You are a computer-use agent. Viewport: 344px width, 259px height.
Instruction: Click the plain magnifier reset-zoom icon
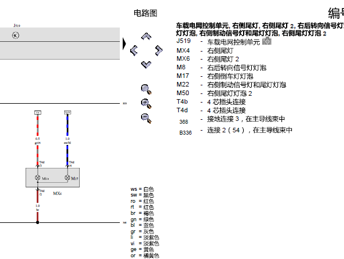146,89
